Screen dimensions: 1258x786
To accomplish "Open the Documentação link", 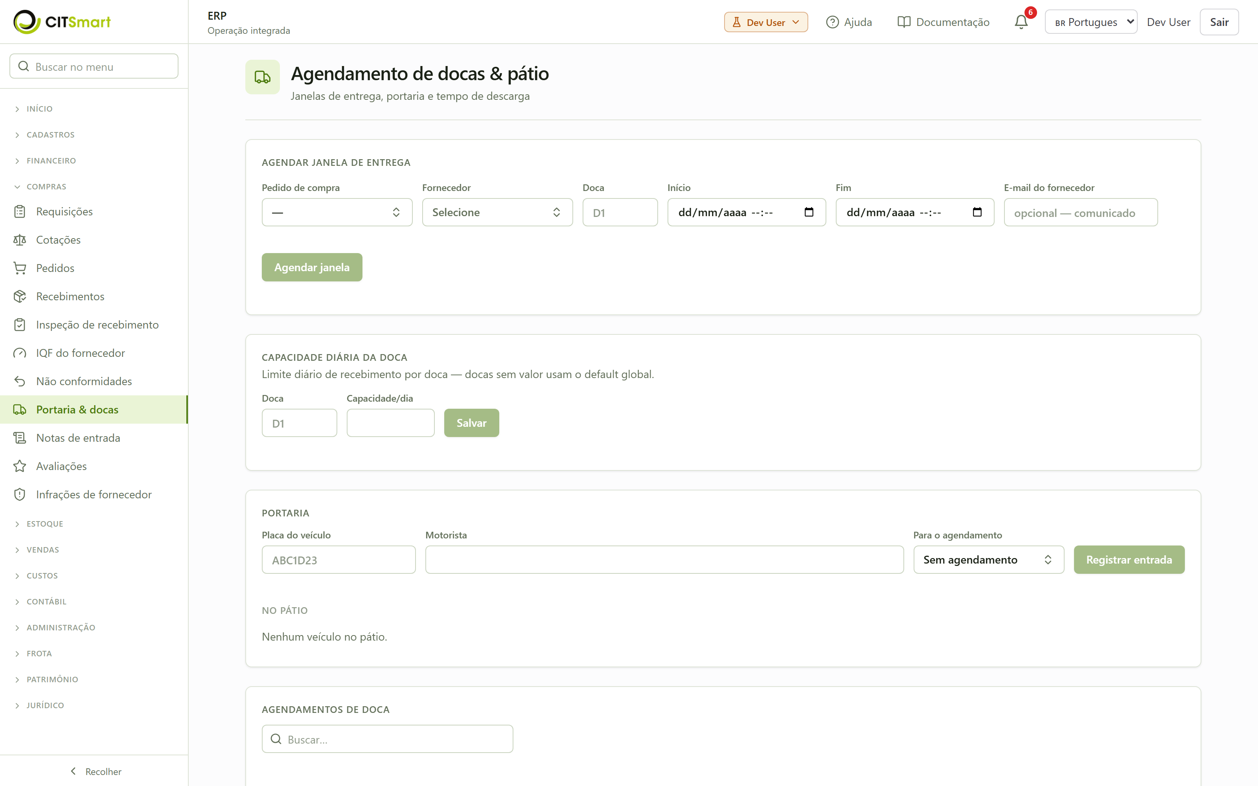I will (943, 22).
